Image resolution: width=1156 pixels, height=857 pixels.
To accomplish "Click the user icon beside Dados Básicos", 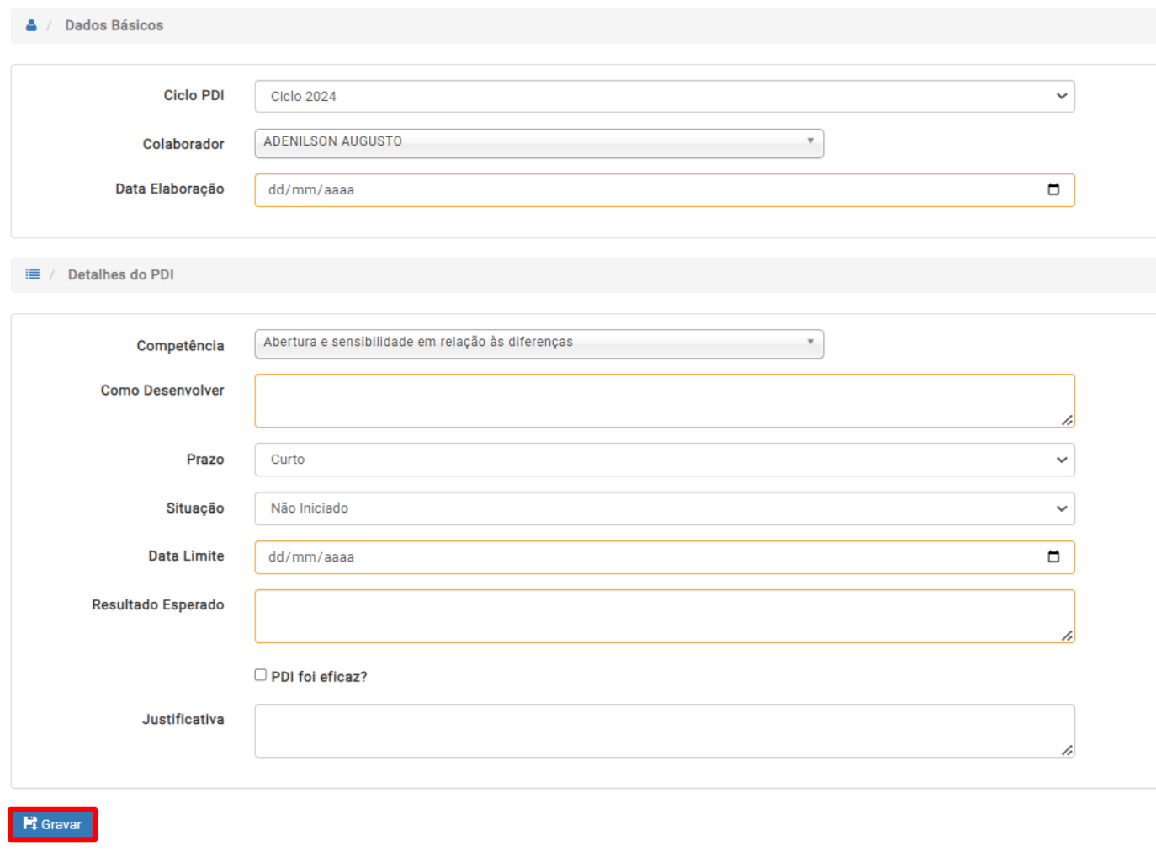I will pos(31,25).
